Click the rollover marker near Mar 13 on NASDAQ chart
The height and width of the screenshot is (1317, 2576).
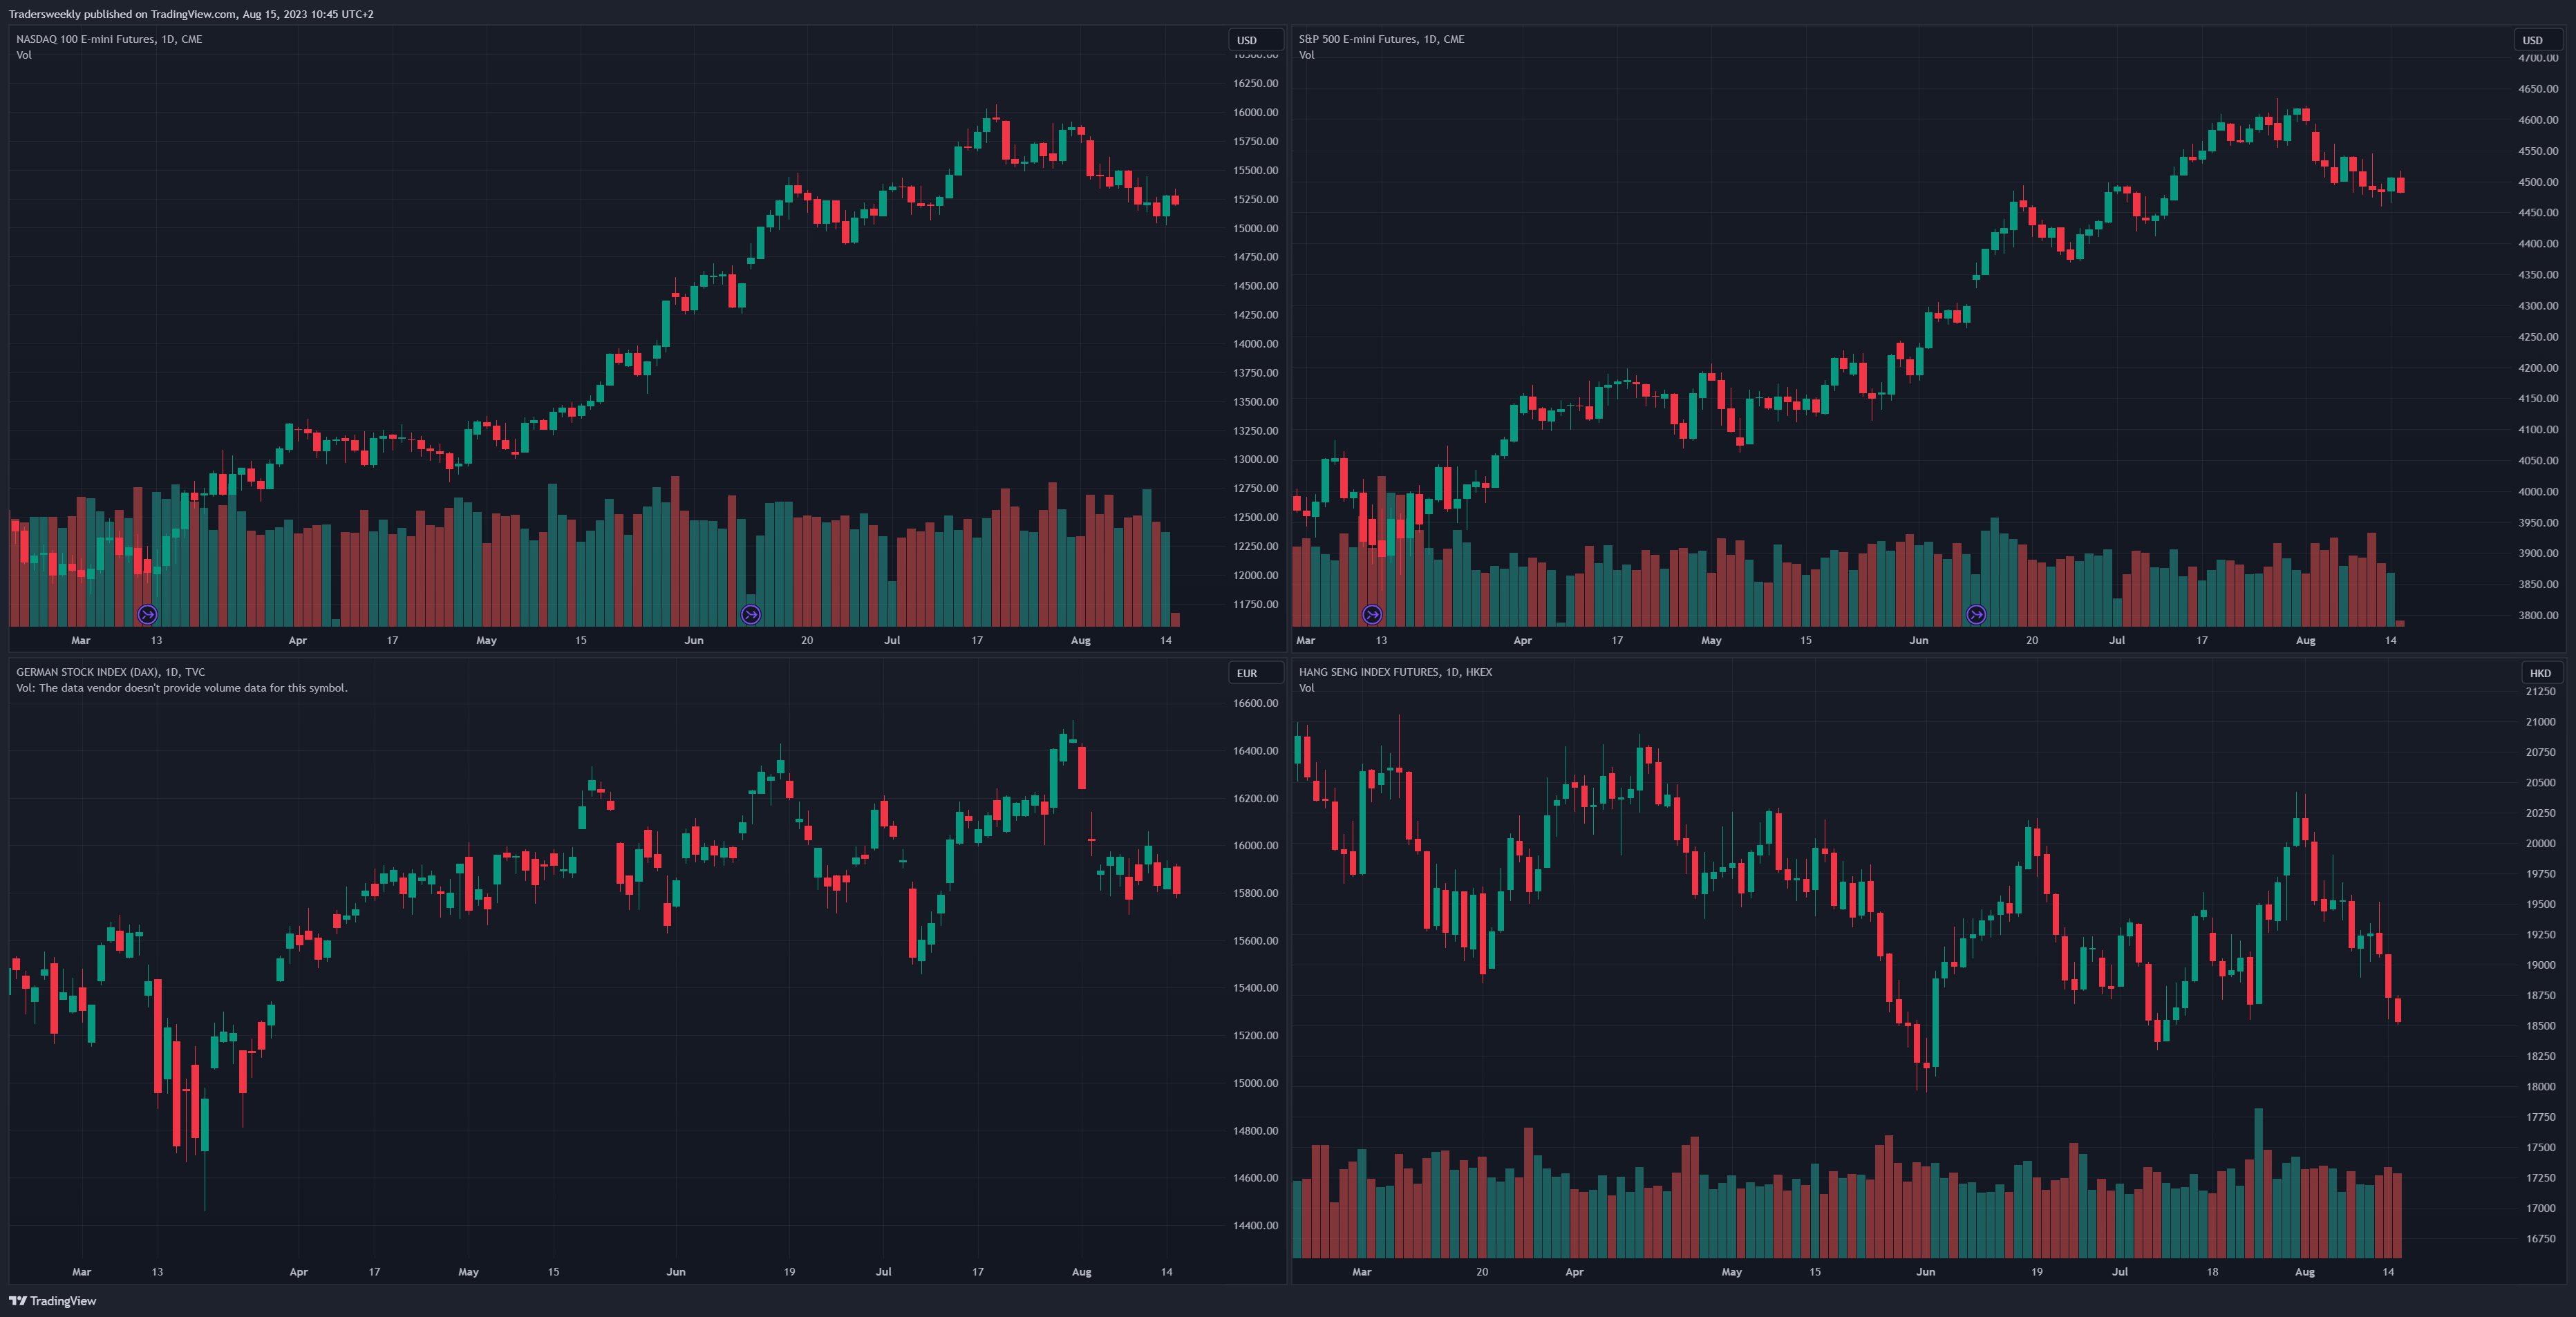(x=147, y=614)
